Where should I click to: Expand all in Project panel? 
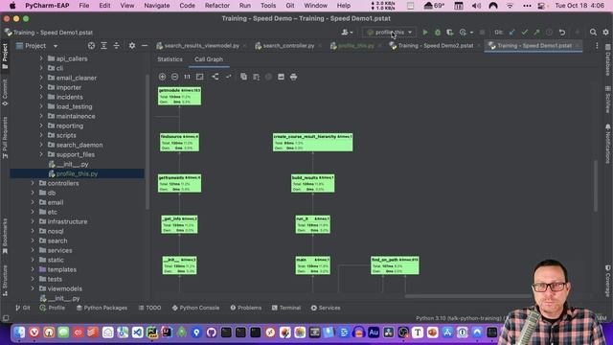pyautogui.click(x=103, y=46)
